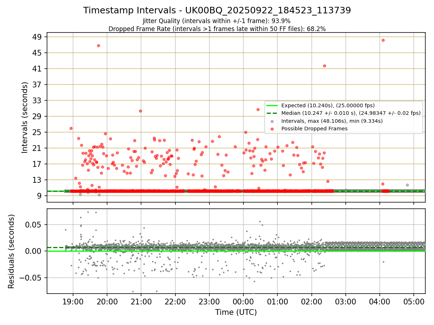Viewport: 434px width, 325px height.
Task: Click the 49 tick on the intervals axis
Action: pos(37,37)
